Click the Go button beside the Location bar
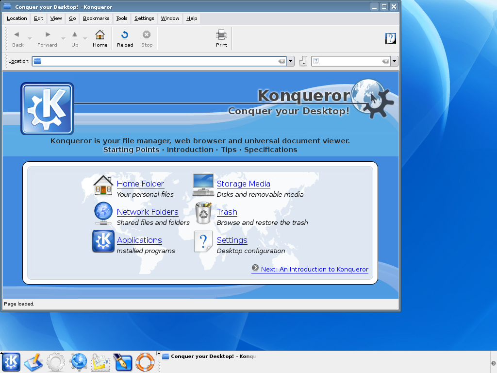 303,61
